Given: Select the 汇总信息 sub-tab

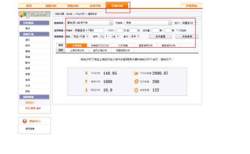Looking at the screenshot, I should [77, 45].
